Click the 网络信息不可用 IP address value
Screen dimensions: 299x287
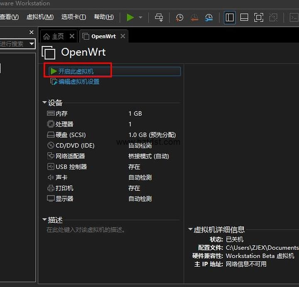[x=246, y=264]
